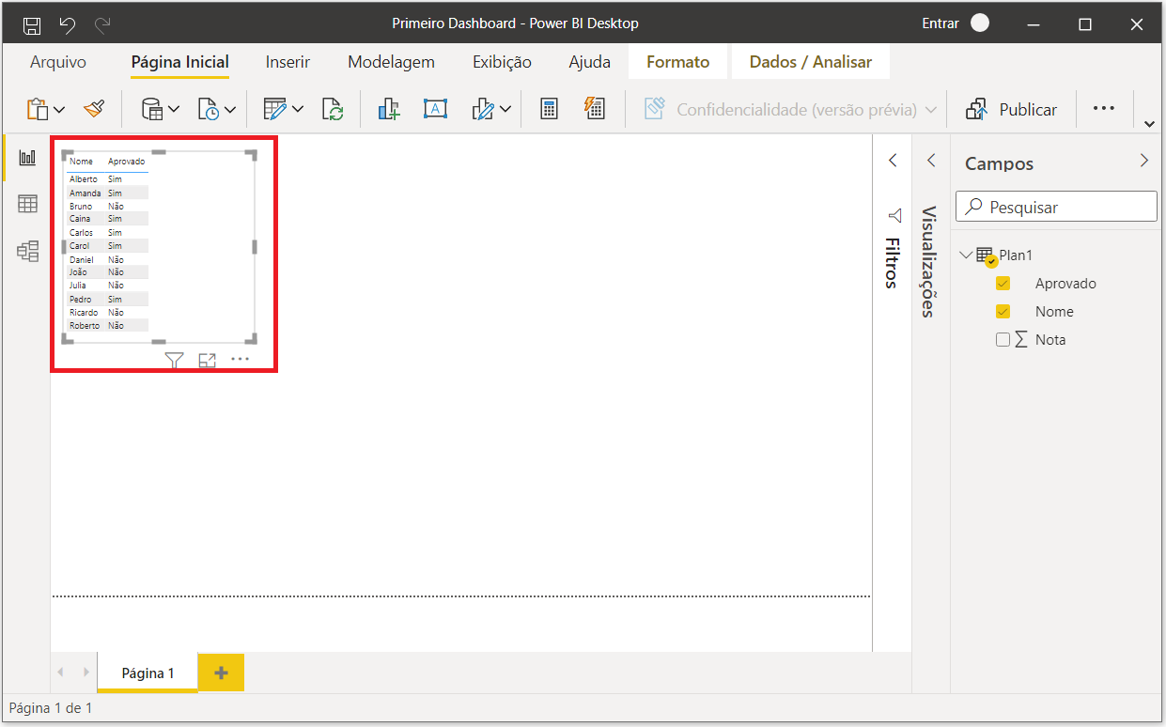The height and width of the screenshot is (727, 1166).
Task: Expand the Visualizações pane chevron
Action: (931, 161)
